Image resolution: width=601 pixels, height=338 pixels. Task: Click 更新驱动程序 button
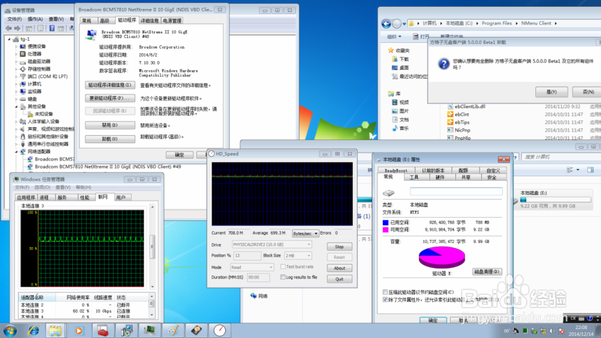pos(110,98)
